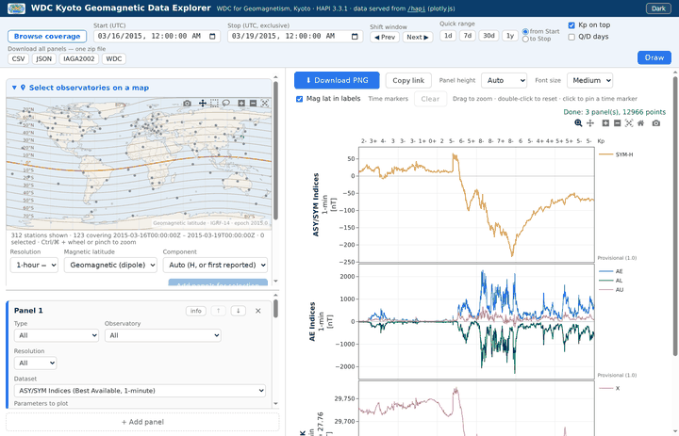Image resolution: width=679 pixels, height=436 pixels.
Task: Download all panels in WDC format
Action: click(x=114, y=58)
